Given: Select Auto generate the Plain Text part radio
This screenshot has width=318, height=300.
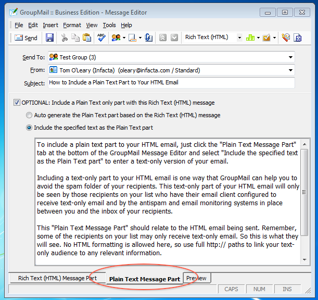Looking at the screenshot, I should pyautogui.click(x=29, y=115).
